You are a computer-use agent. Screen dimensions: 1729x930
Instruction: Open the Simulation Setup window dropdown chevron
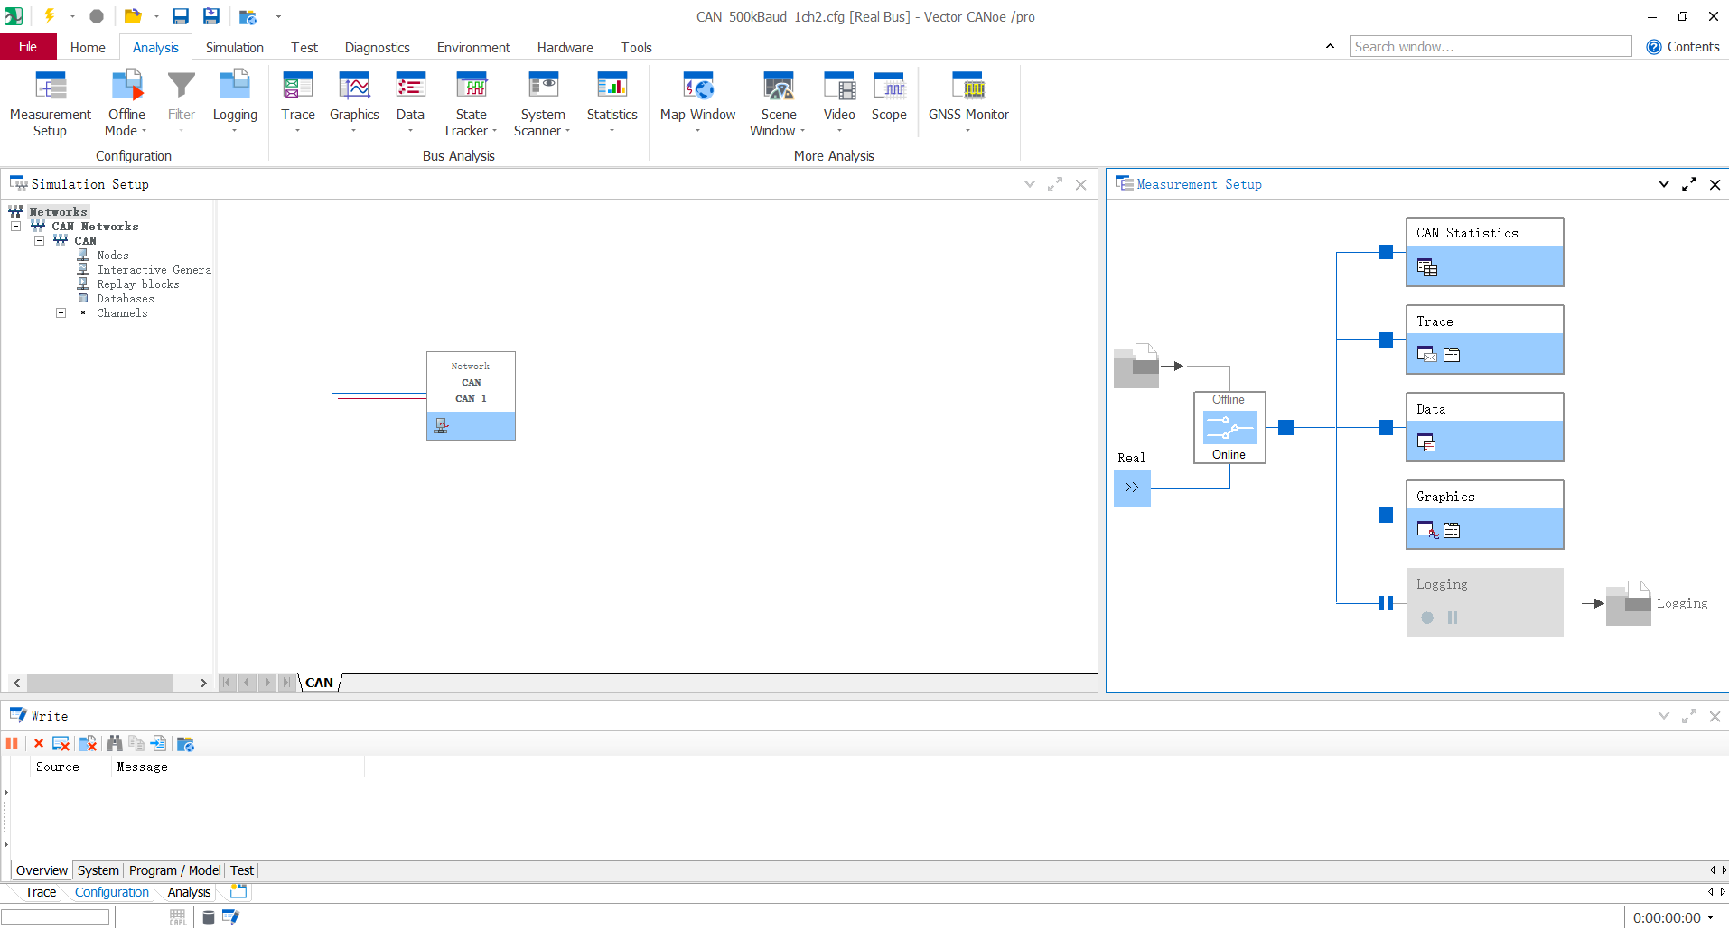[1029, 184]
